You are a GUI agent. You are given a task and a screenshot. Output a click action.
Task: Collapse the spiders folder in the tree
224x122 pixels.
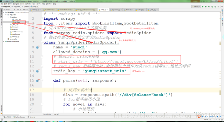[8, 17]
